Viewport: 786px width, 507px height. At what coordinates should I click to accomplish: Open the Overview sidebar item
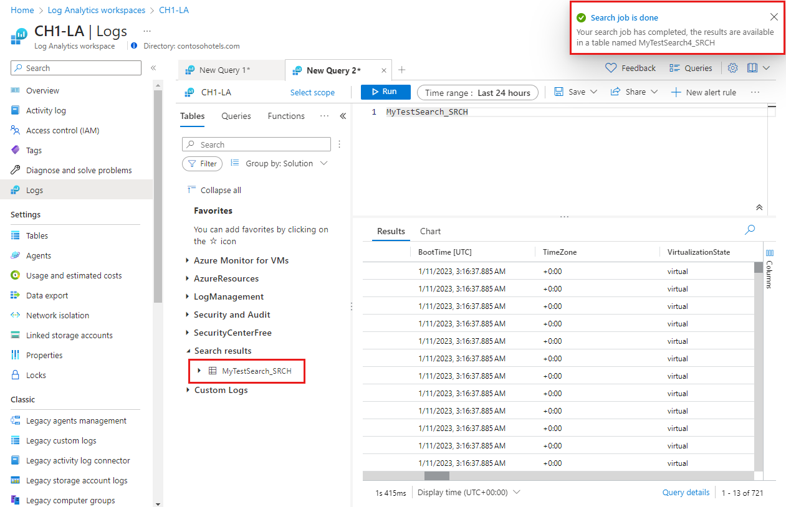coord(42,90)
